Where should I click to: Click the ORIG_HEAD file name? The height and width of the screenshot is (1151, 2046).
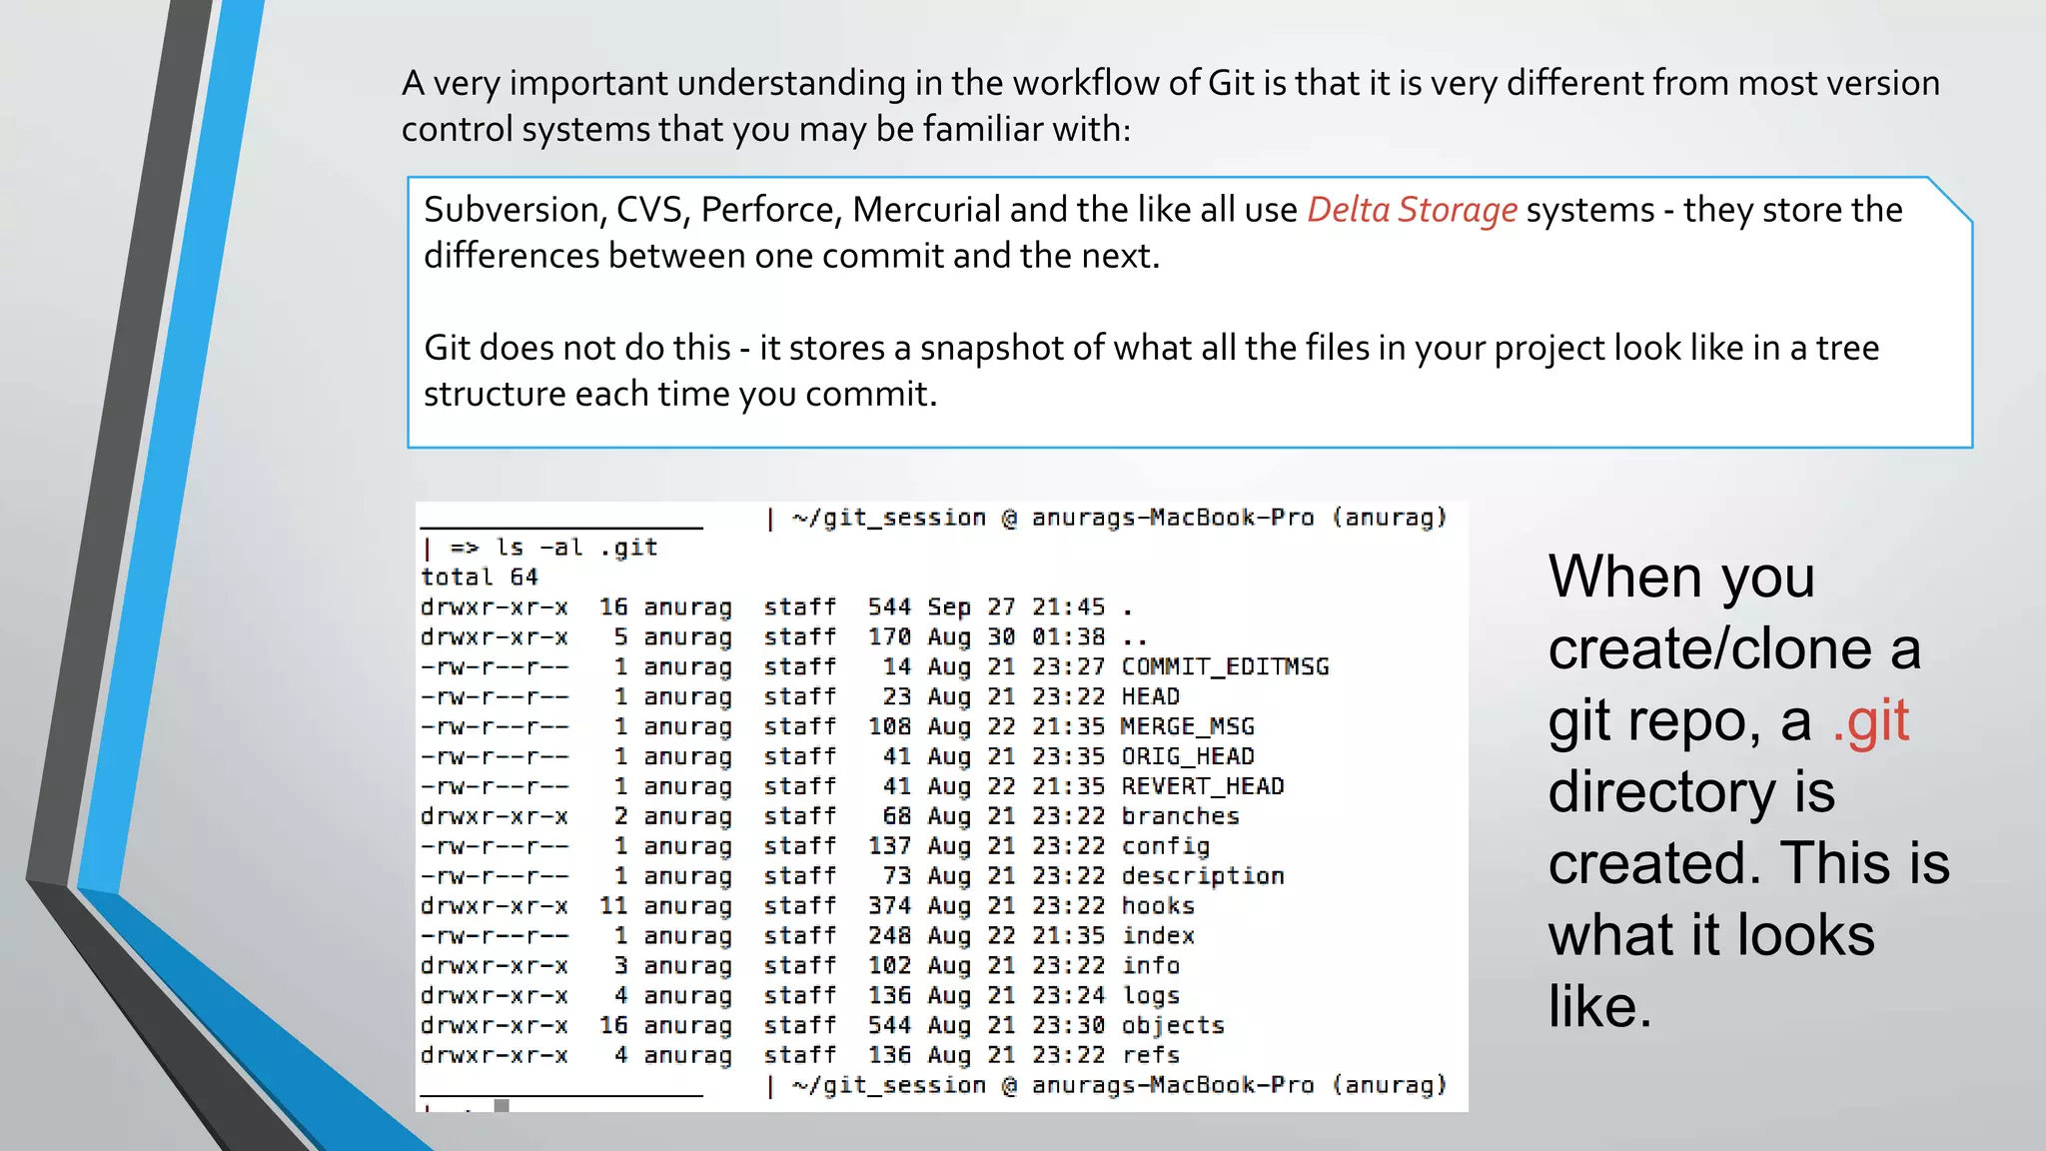coord(1188,756)
